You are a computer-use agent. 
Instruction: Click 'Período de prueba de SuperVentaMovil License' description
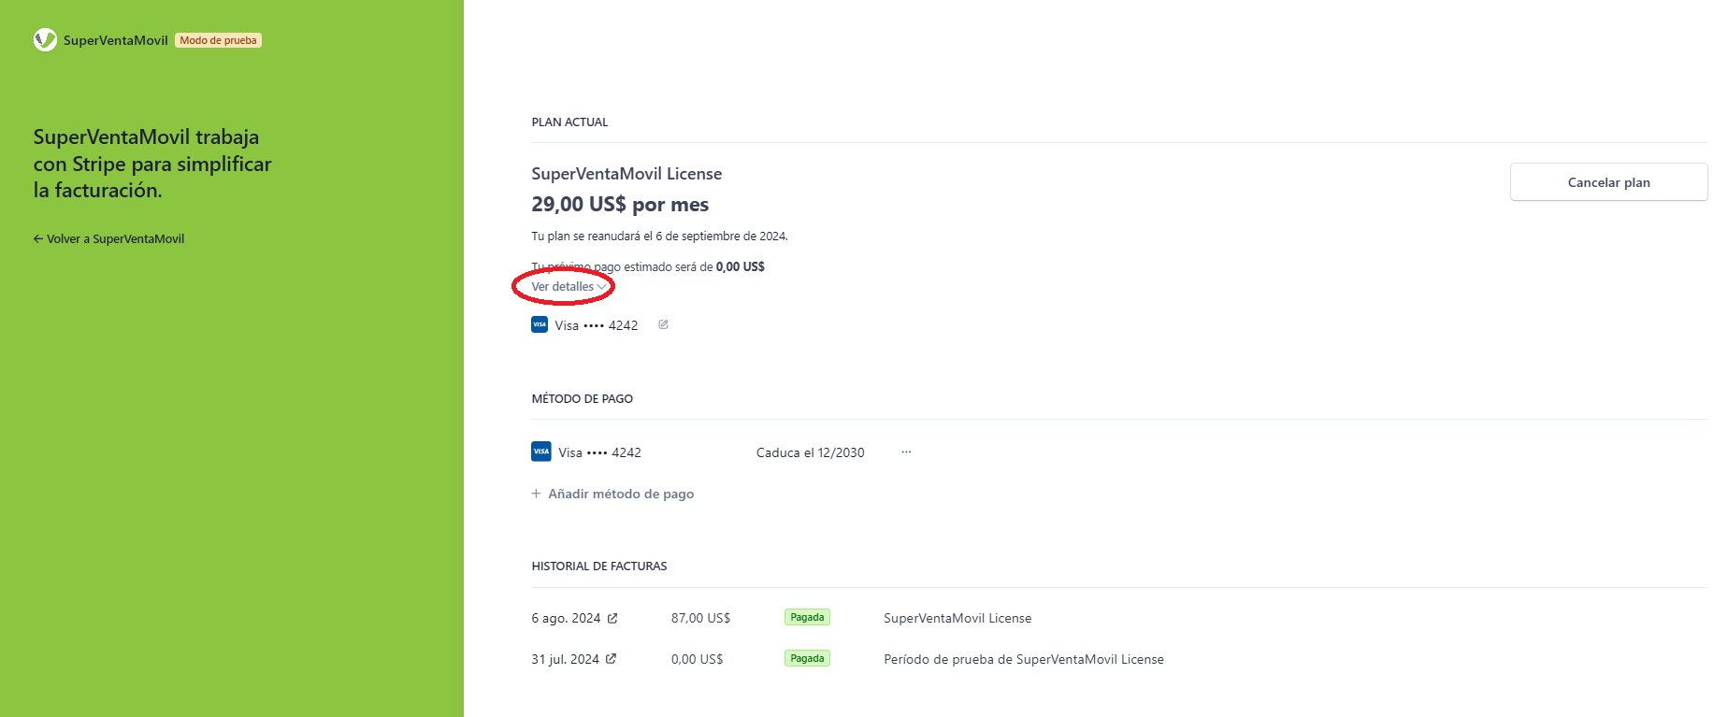click(x=1024, y=659)
